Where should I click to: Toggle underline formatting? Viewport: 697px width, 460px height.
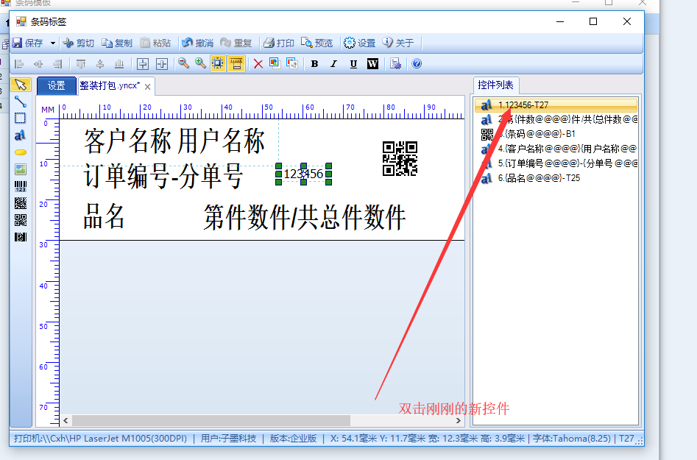353,64
